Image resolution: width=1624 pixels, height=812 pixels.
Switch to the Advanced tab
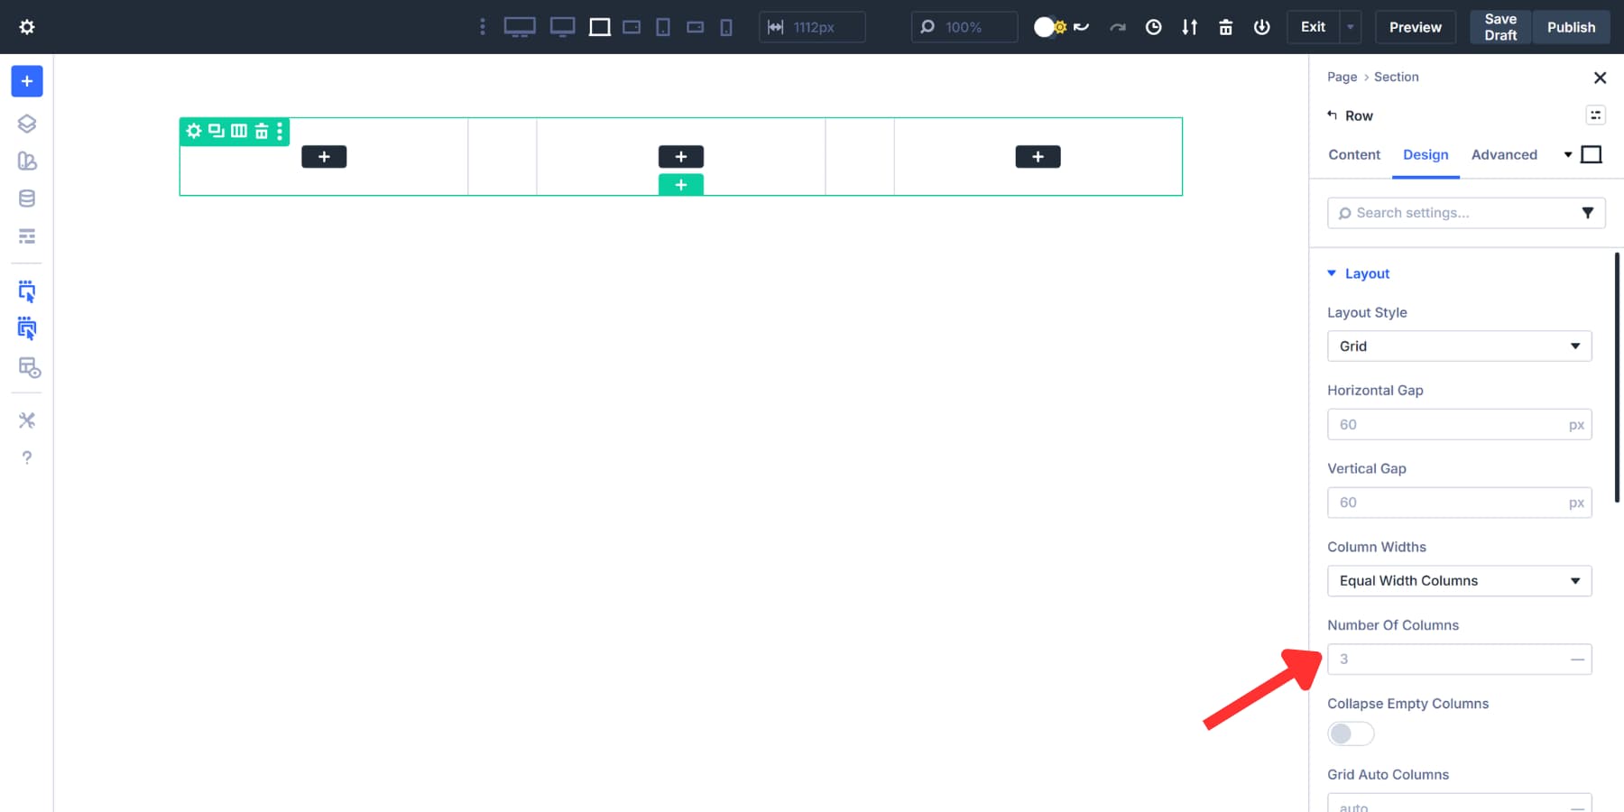tap(1503, 154)
